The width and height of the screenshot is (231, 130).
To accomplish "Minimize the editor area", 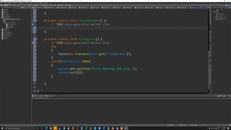I will [207, 7].
